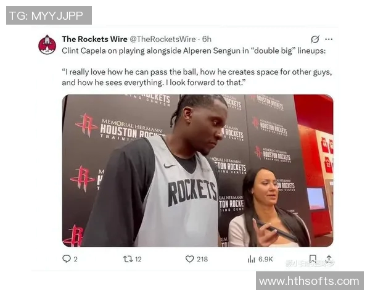The height and width of the screenshot is (296, 370).
Task: Bookmark the tweet with the bookmark icon
Action: [313, 259]
